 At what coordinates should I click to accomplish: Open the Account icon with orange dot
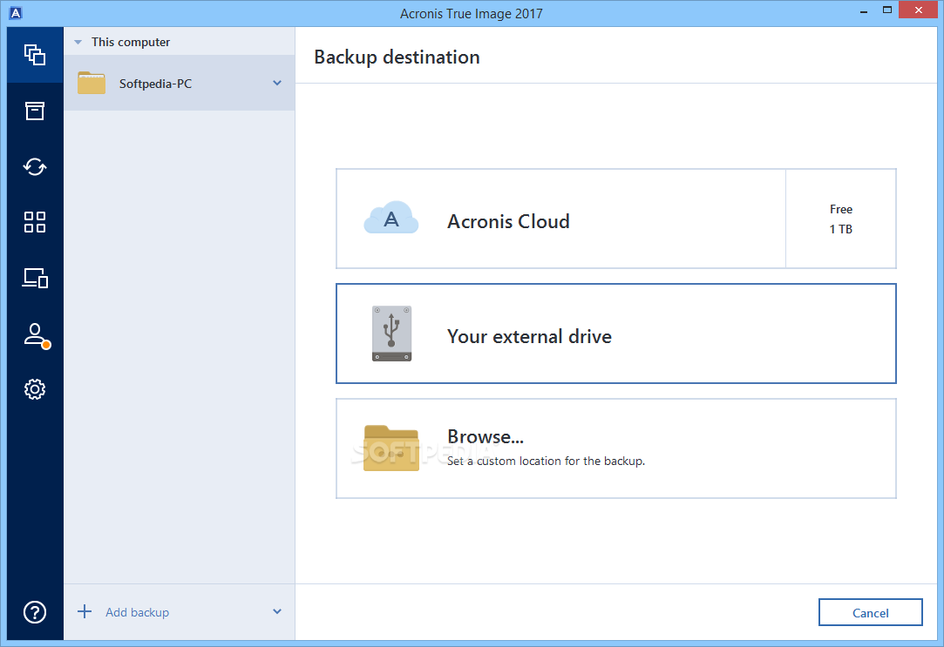pyautogui.click(x=36, y=335)
